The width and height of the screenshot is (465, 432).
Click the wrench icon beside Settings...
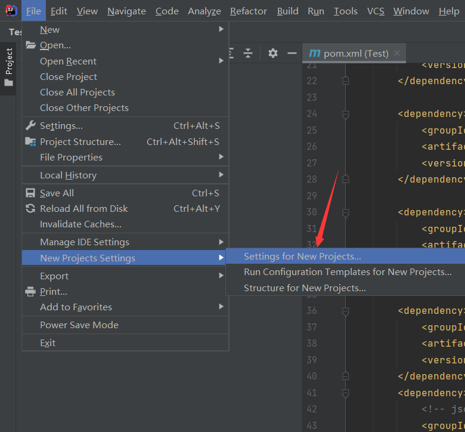(x=30, y=125)
